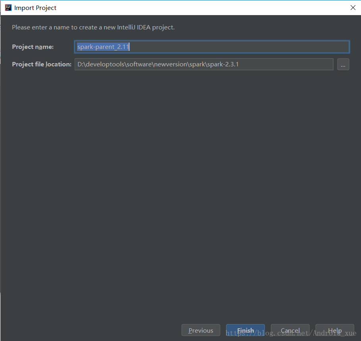This screenshot has width=361, height=341.
Task: Click the 'Please enter a name' instruction text
Action: [93, 27]
